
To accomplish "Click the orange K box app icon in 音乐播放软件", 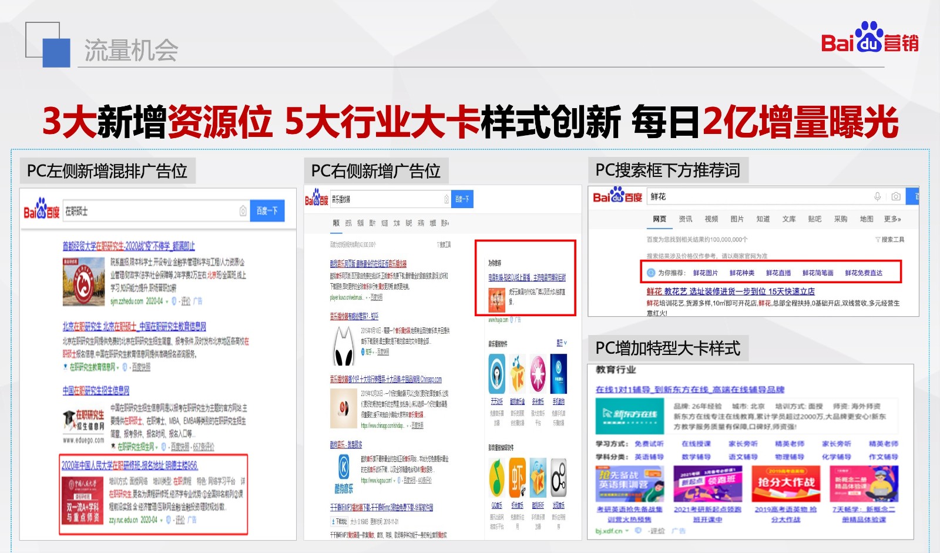I will pos(518,374).
